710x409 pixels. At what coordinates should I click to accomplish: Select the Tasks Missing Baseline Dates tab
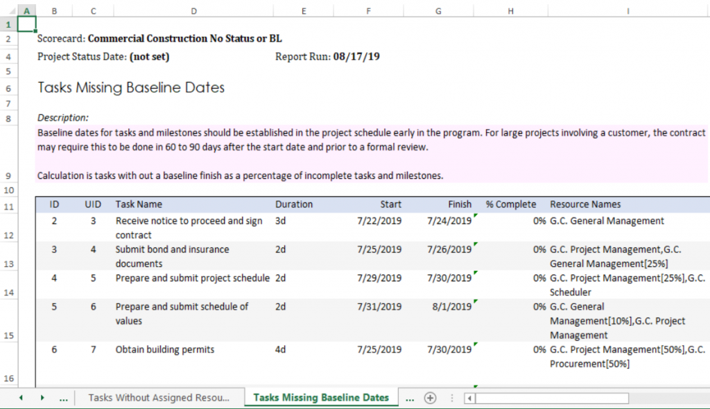pyautogui.click(x=320, y=398)
